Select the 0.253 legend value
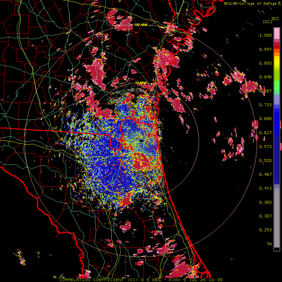Screen dimensions: 282x282 tap(265, 230)
